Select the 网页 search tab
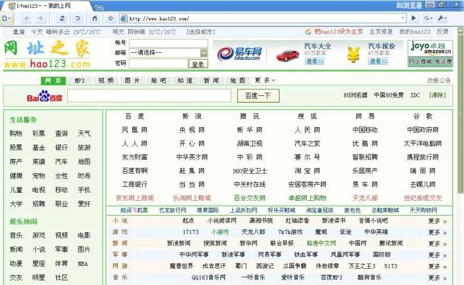This screenshot has height=285, width=464. (x=53, y=81)
